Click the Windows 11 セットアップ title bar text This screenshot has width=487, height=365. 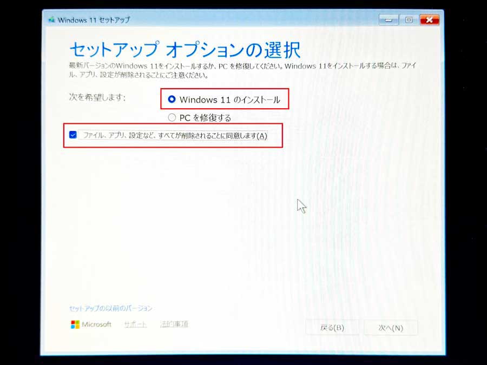[94, 20]
